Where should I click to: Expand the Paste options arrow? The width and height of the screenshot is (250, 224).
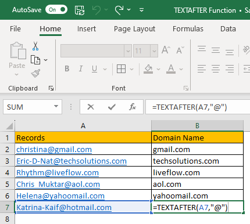tap(17, 74)
